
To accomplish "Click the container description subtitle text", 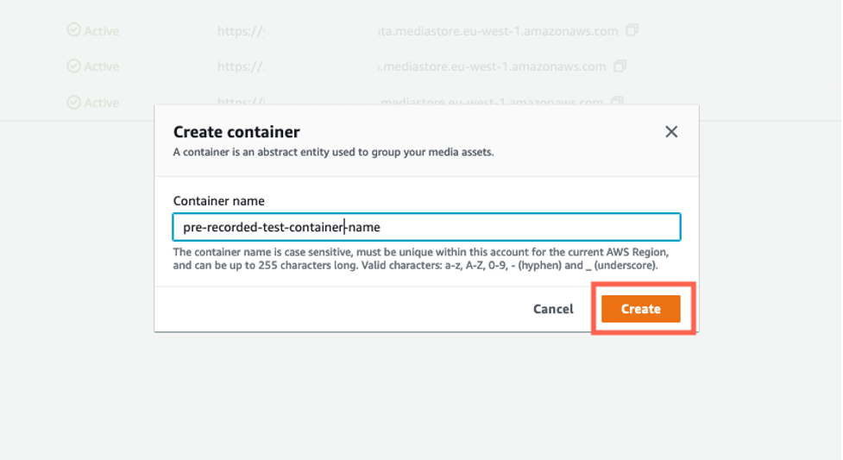I will point(333,153).
